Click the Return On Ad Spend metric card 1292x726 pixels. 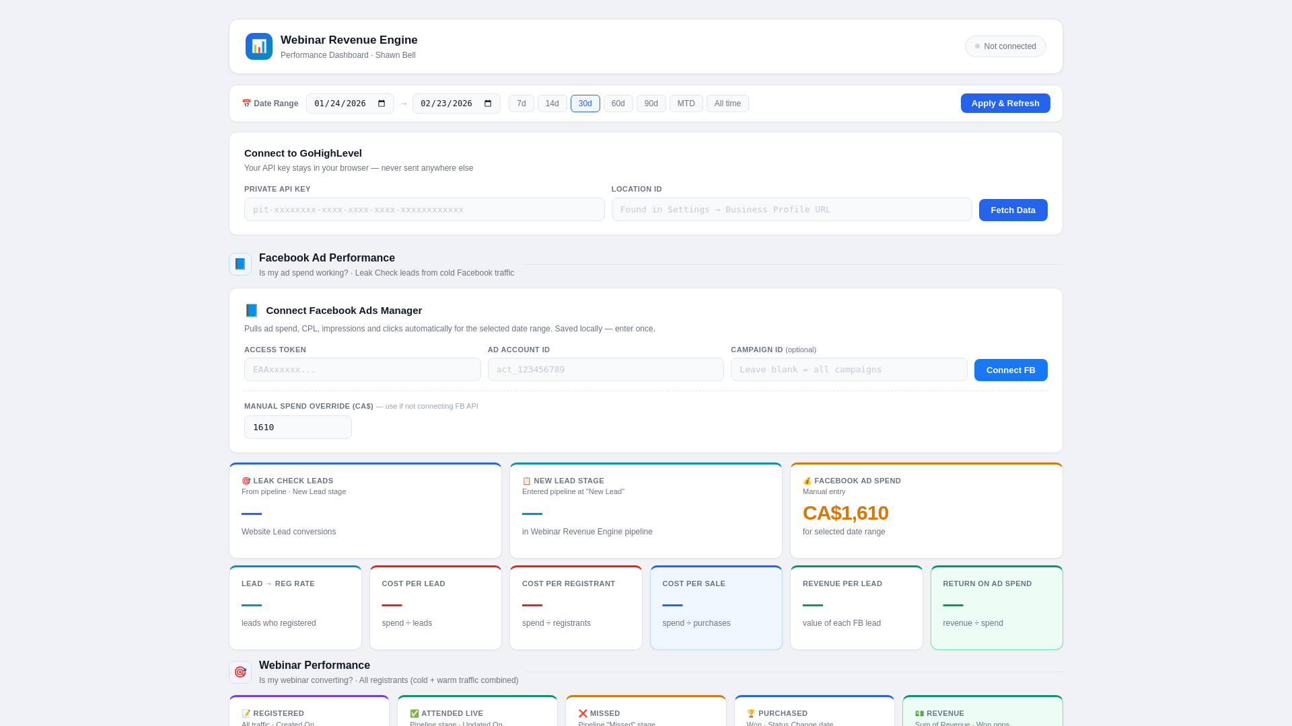coord(997,608)
